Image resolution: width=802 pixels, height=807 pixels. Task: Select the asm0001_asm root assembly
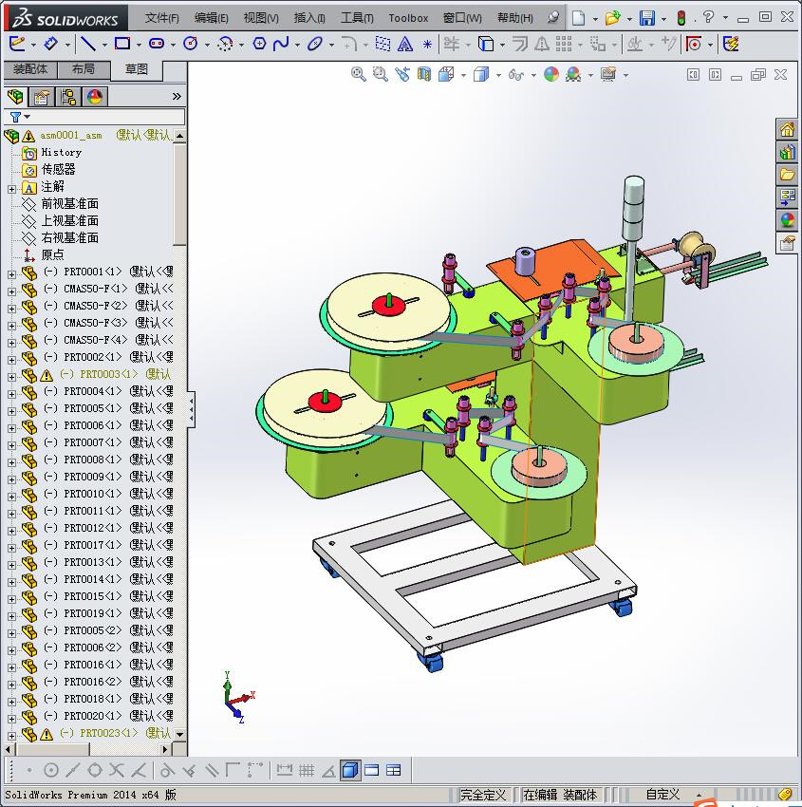click(71, 136)
